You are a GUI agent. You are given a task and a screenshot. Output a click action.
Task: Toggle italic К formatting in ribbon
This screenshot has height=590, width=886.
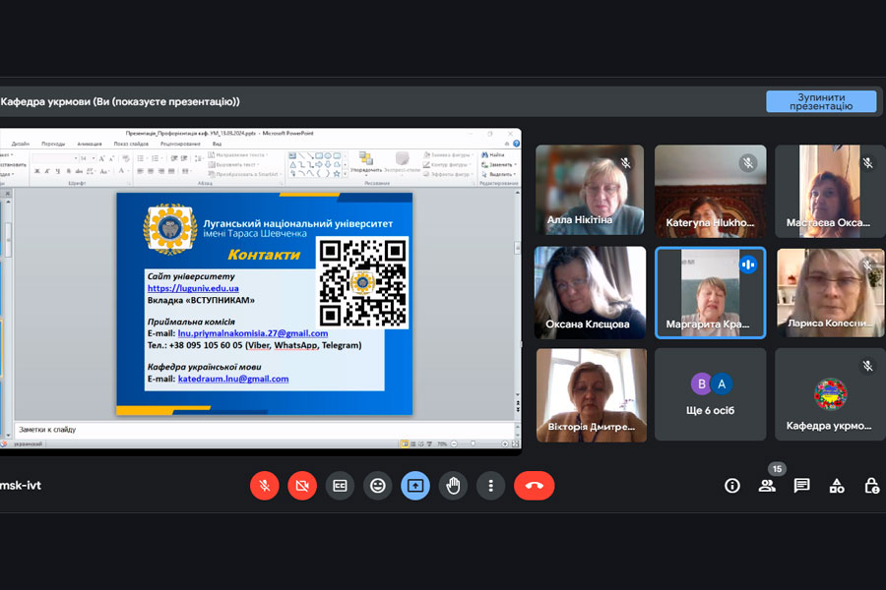(x=47, y=171)
